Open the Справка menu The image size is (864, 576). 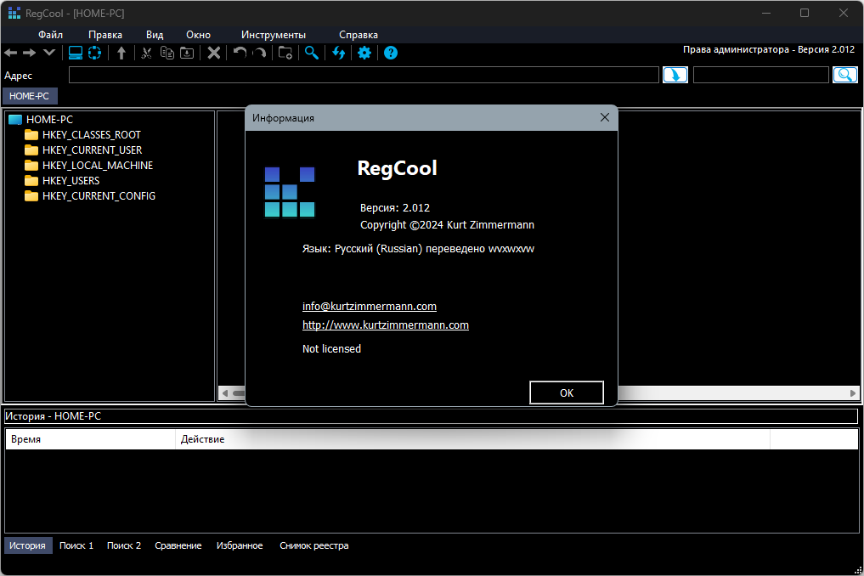point(359,35)
